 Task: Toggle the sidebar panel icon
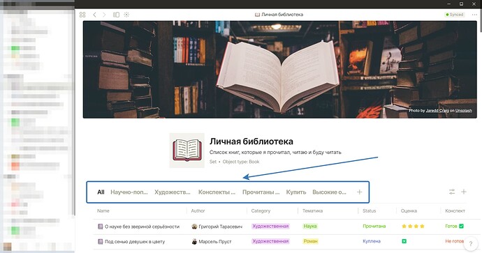coord(116,15)
